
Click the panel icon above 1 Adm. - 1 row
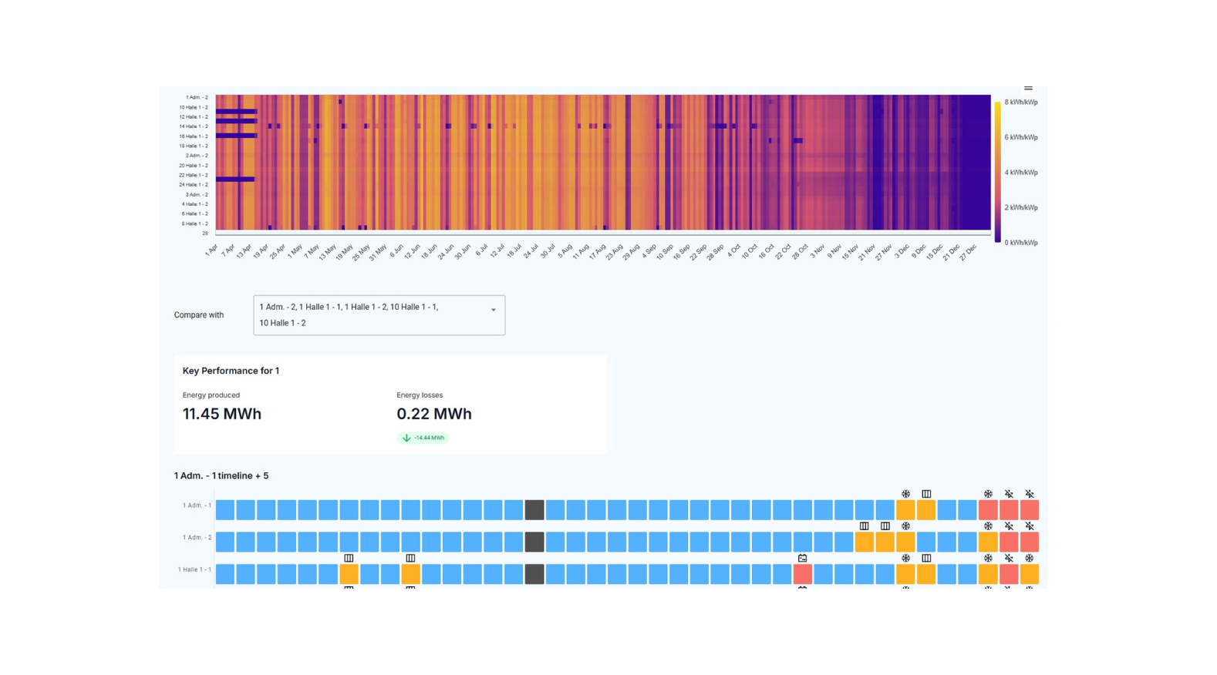click(926, 494)
